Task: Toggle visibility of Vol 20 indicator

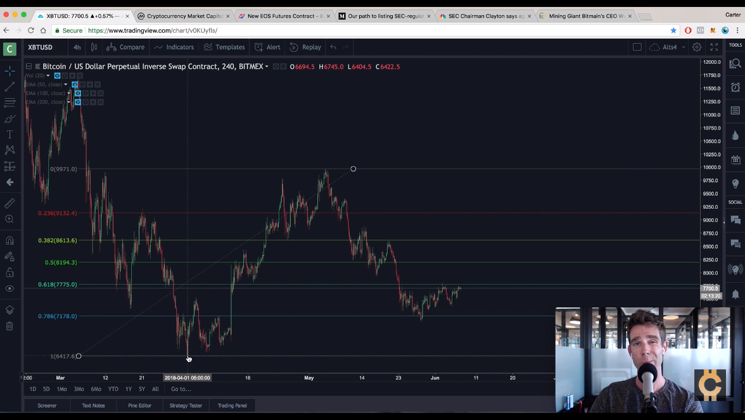Action: click(x=57, y=75)
